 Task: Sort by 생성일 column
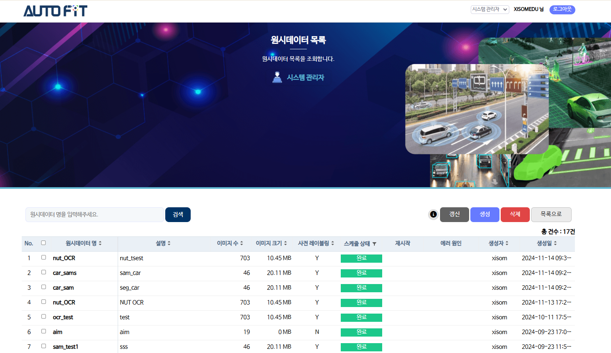pos(555,243)
